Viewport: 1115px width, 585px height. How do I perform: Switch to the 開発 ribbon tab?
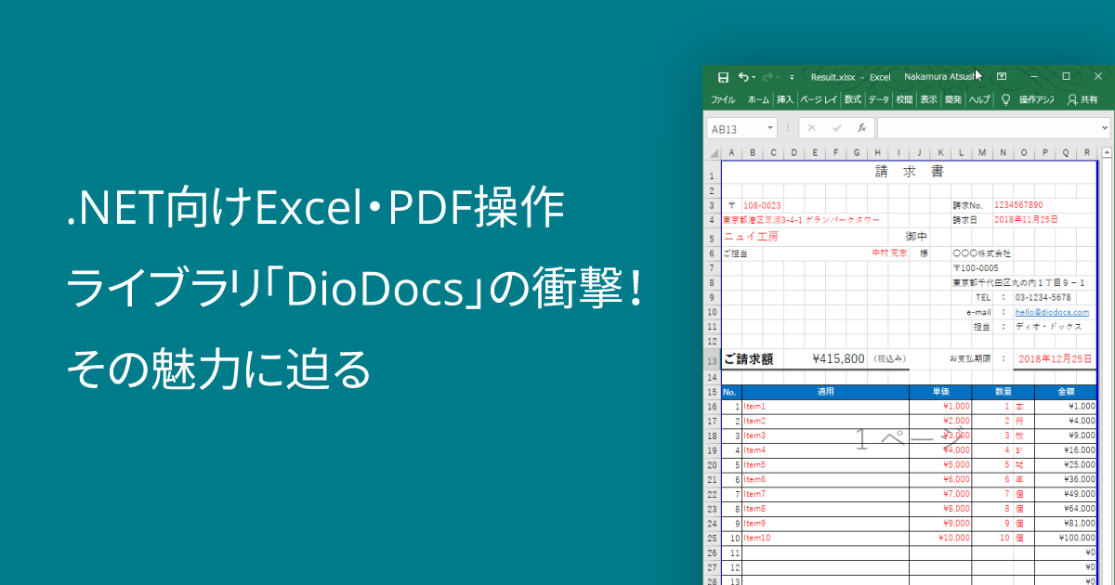tap(952, 99)
